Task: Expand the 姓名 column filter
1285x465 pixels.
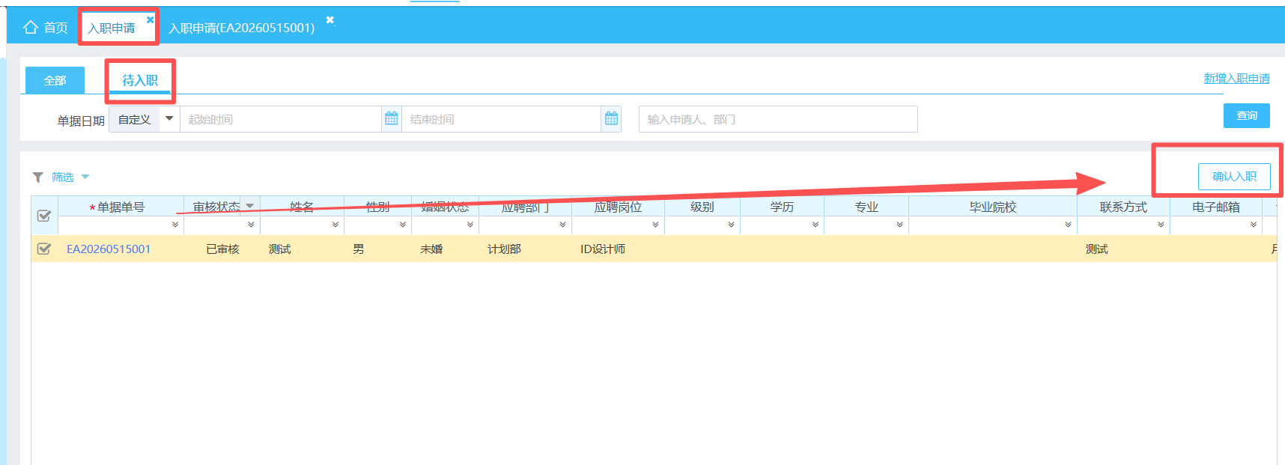Action: (335, 225)
